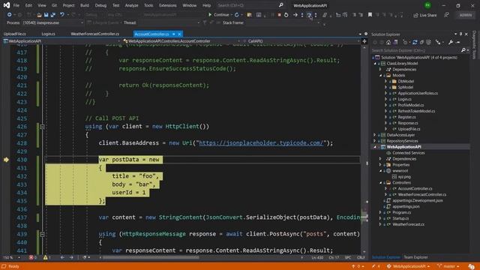
Task: Click the Bookmark icon in toolbar
Action: coord(370,15)
